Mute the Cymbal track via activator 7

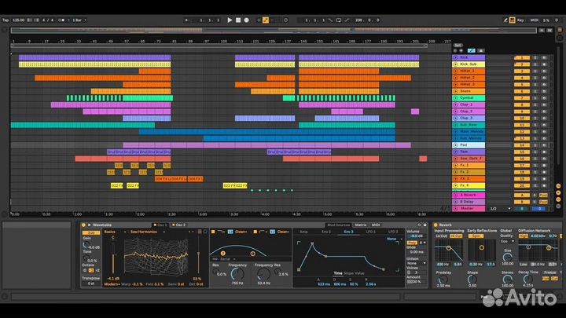(x=520, y=98)
